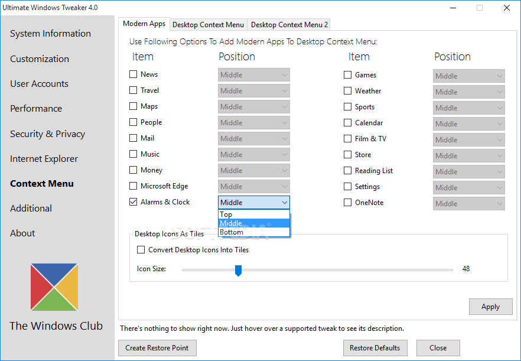Viewport: 521px width, 361px height.
Task: Click the Restore Defaults button
Action: [x=375, y=348]
